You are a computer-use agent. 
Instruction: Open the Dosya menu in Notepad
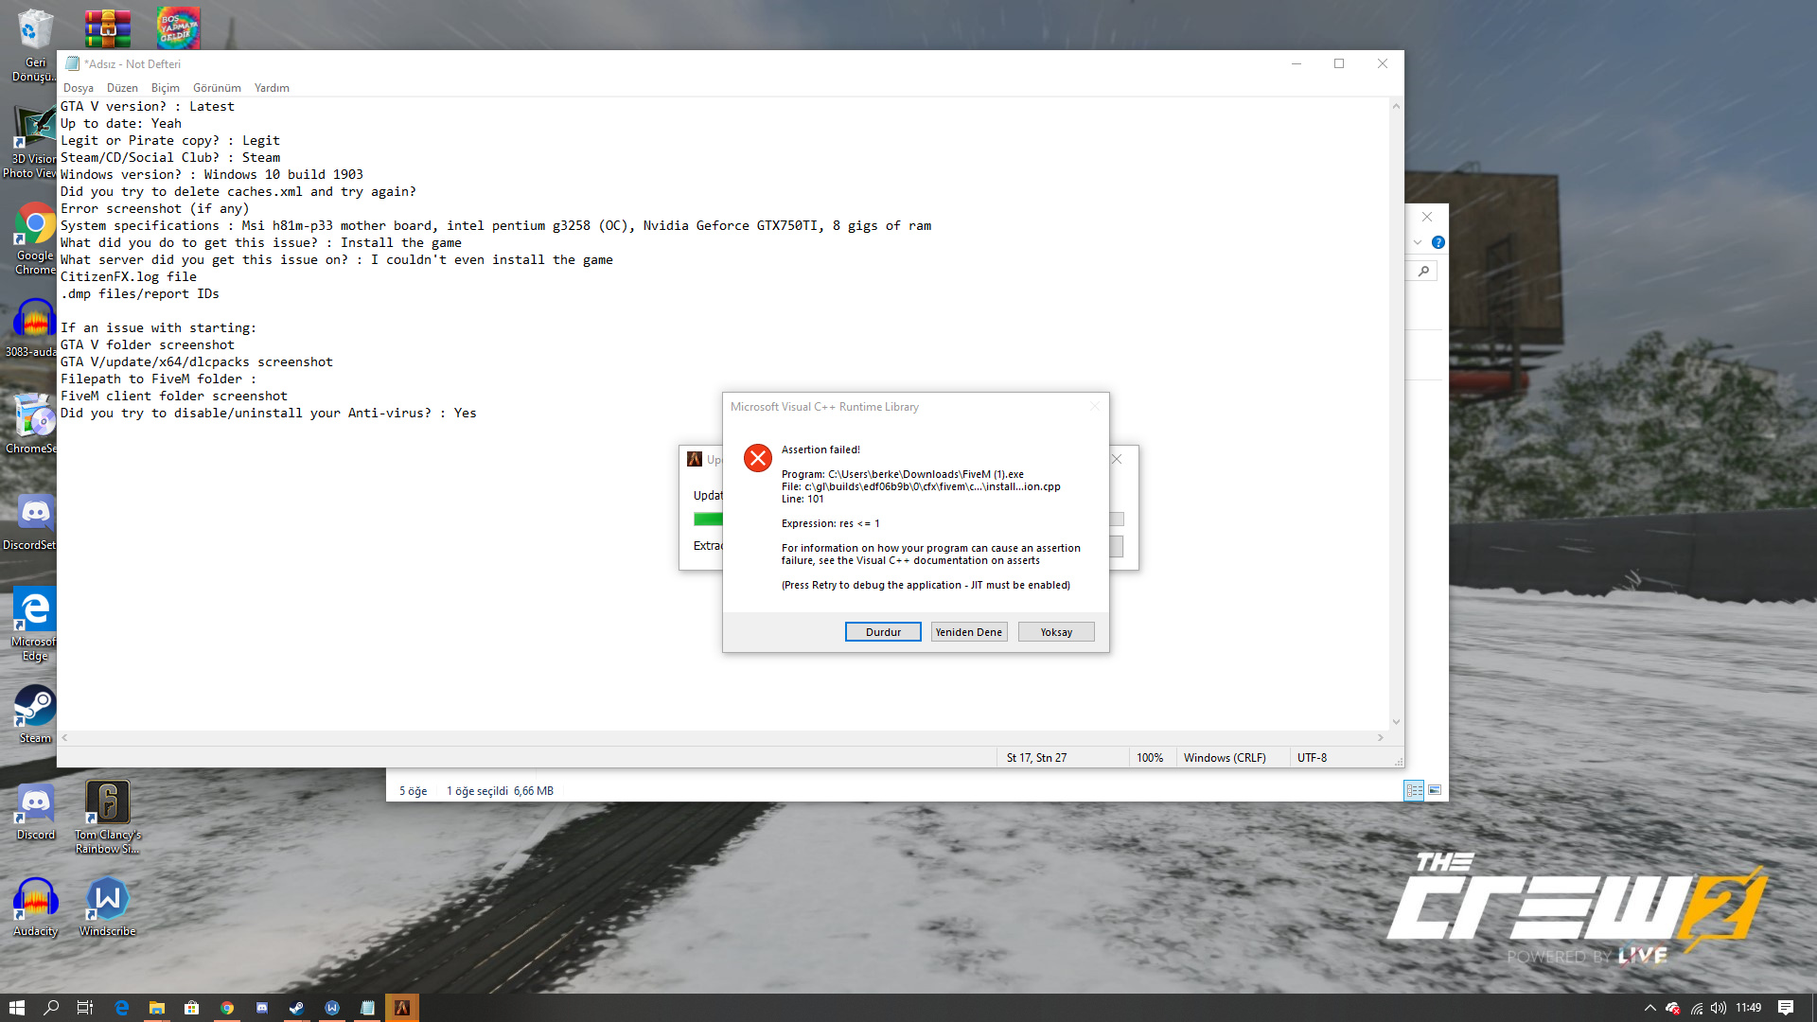[78, 88]
